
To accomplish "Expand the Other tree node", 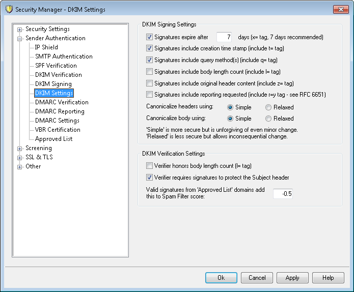I will click(20, 166).
